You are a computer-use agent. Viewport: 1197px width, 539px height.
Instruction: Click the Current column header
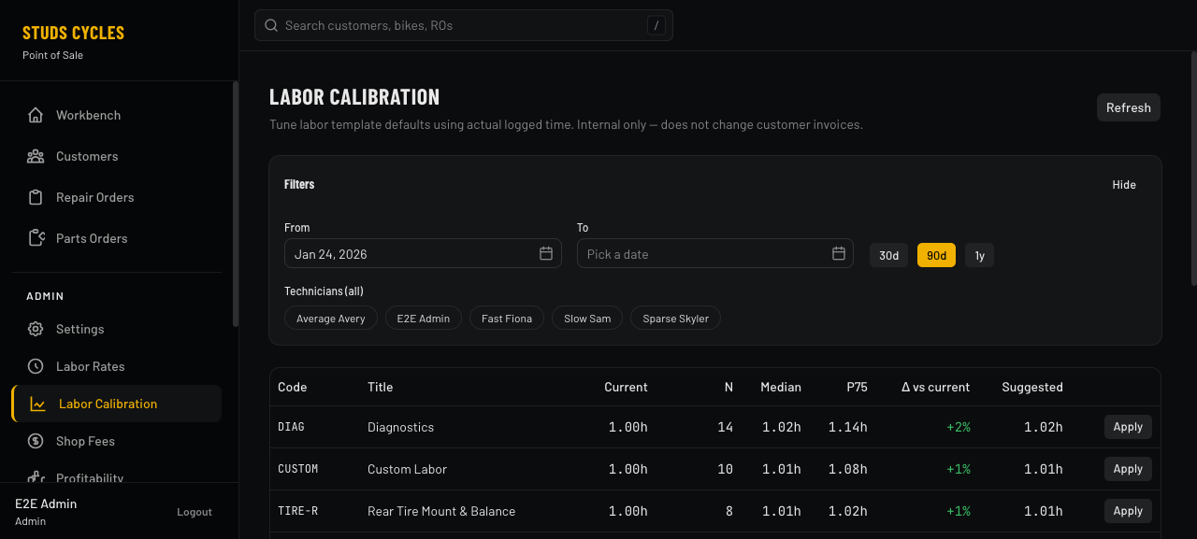click(x=626, y=387)
